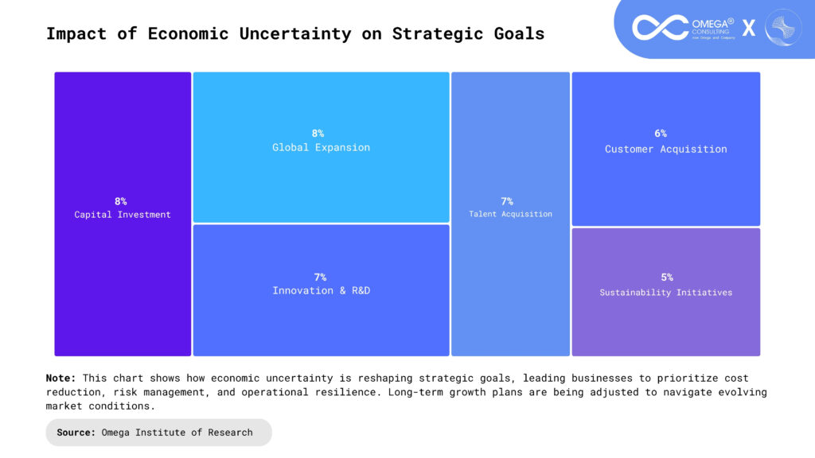Click the 8% value above Capital Investment

click(120, 201)
